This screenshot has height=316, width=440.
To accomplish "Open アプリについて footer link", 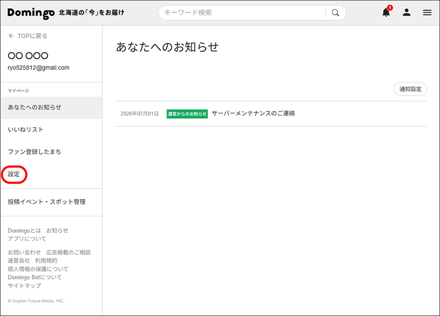I will [x=27, y=239].
